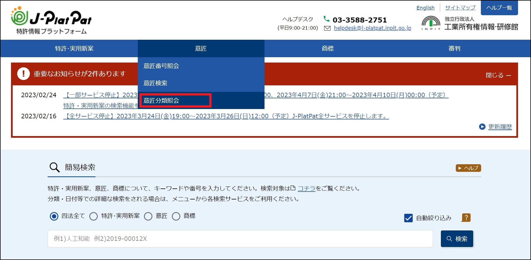The height and width of the screenshot is (260, 531).
Task: Click the orange question mark help icon
Action: click(466, 217)
